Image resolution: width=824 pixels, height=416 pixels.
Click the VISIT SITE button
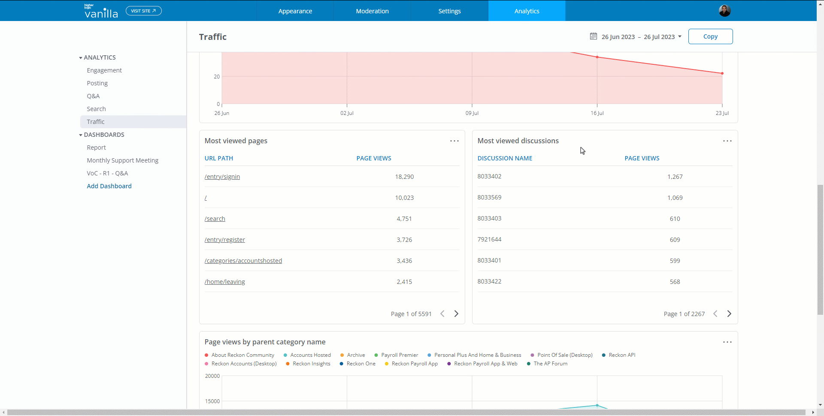(144, 11)
